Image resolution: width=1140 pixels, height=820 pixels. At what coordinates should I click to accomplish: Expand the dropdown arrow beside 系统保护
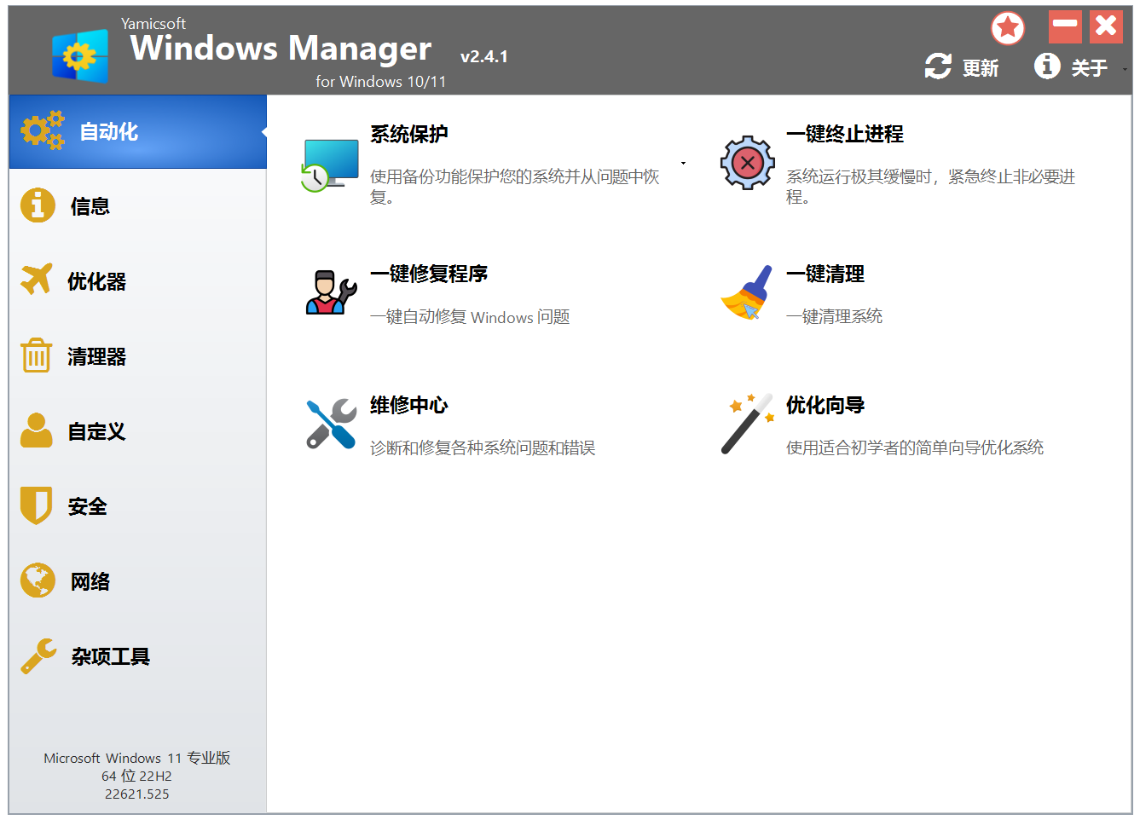(683, 163)
